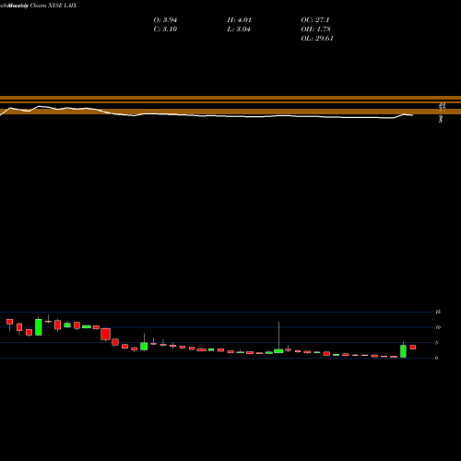The image size is (461, 461).
Task: Click the price axis label "5"
Action: (x=436, y=343)
